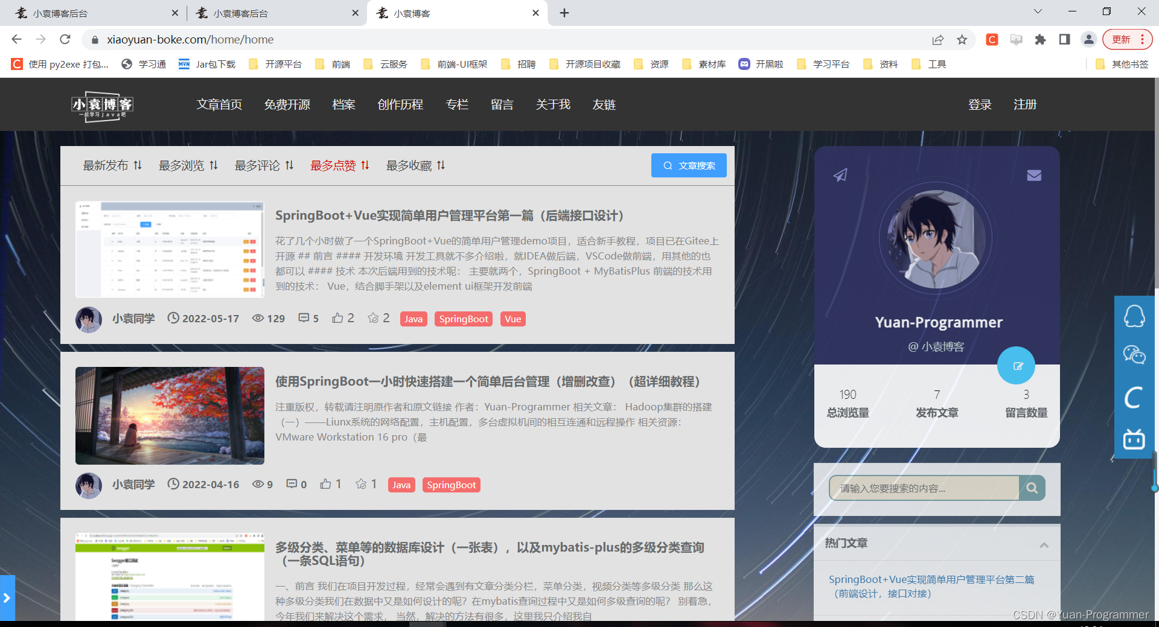This screenshot has height=627, width=1159.
Task: Open the CSDN 'C' icon in right sidebar
Action: (1134, 397)
